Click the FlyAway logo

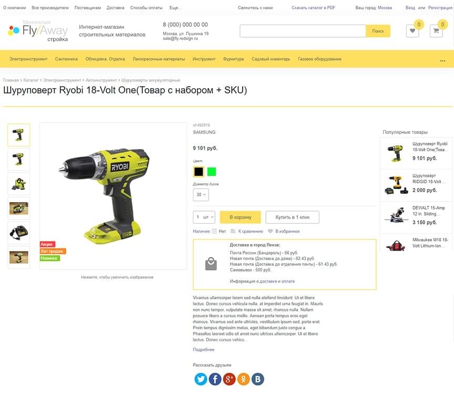point(38,31)
